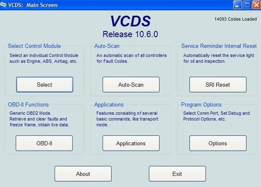Click 'An automatic scan of all controllers' text

pyautogui.click(x=132, y=55)
